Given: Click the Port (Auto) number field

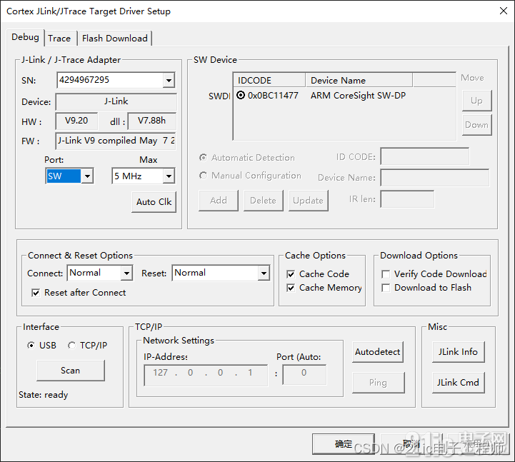Looking at the screenshot, I should pyautogui.click(x=304, y=375).
